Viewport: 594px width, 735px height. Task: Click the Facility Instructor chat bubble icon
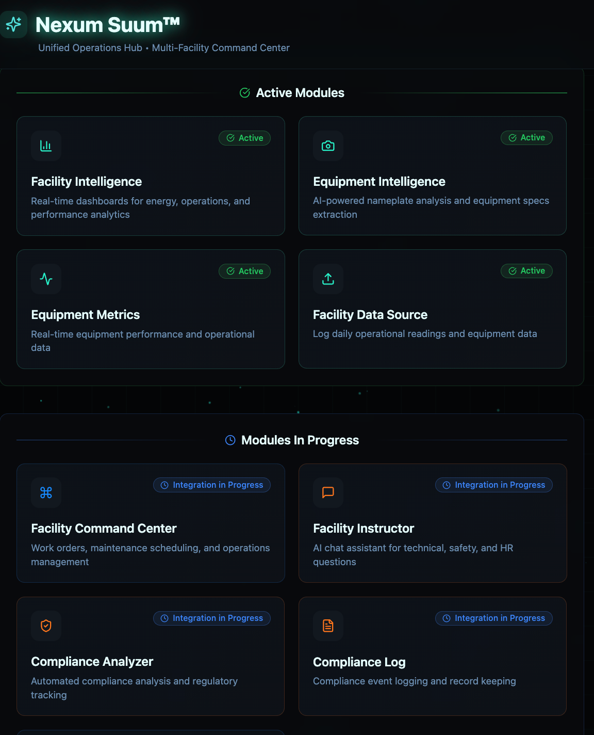click(x=328, y=493)
